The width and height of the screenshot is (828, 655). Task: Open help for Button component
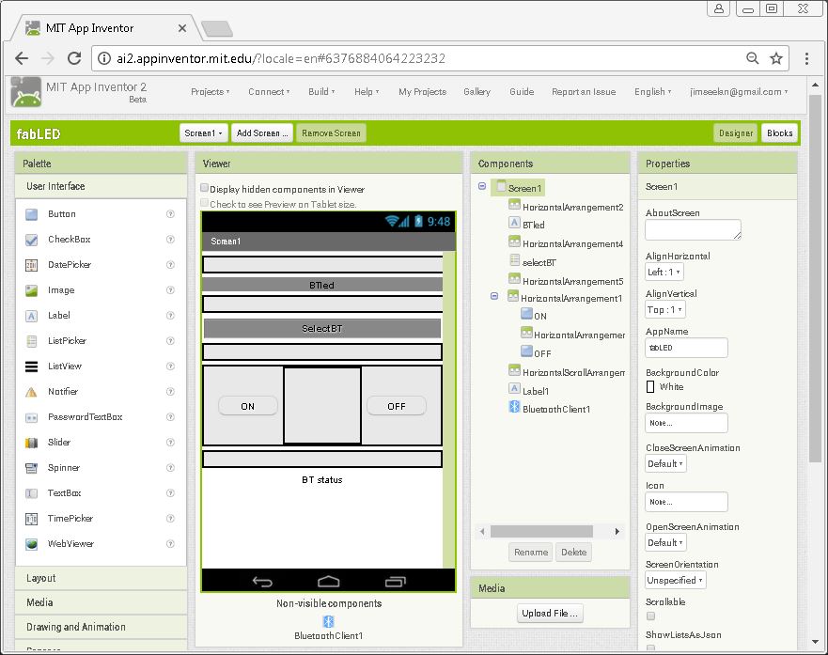[x=170, y=213]
